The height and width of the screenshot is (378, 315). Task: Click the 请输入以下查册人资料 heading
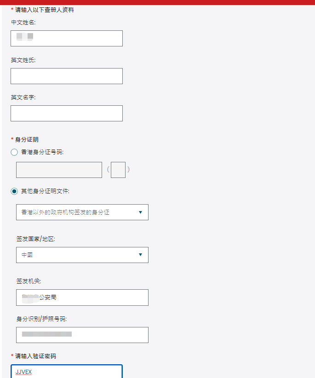coord(44,10)
